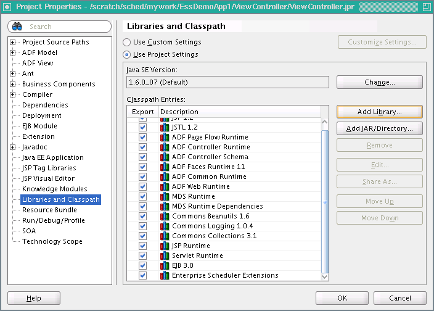Screen dimensions: 434x311
Task: Click the Add JAR/Directory button
Action: [380, 128]
